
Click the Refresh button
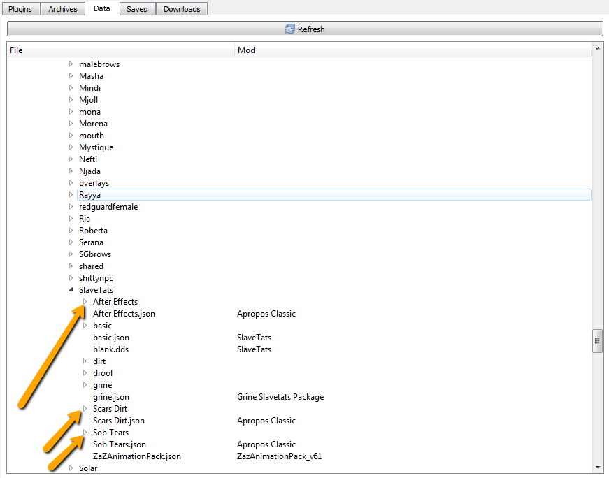pyautogui.click(x=305, y=29)
